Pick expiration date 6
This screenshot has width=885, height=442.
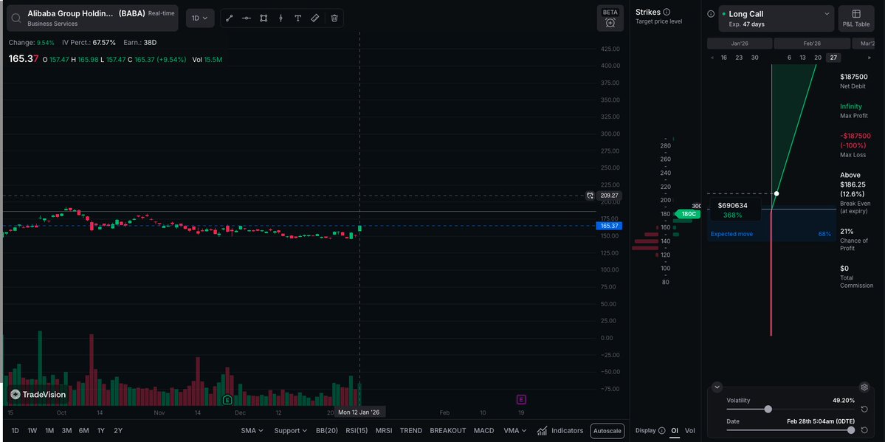pos(789,58)
